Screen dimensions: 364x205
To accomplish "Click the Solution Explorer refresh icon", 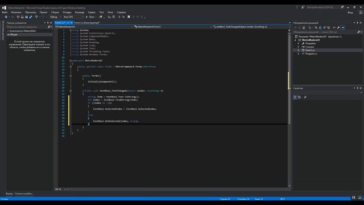I will pos(320,28).
